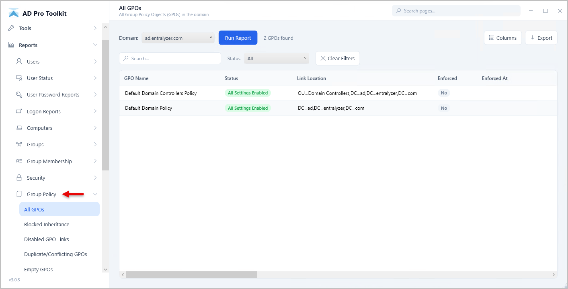Screen dimensions: 568x289
Task: Select the Tools wrench icon
Action: tap(11, 28)
